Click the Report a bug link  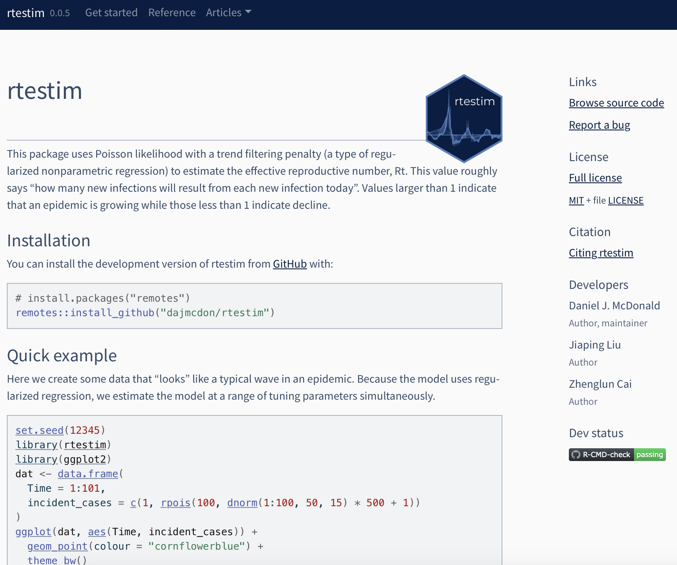tap(599, 125)
